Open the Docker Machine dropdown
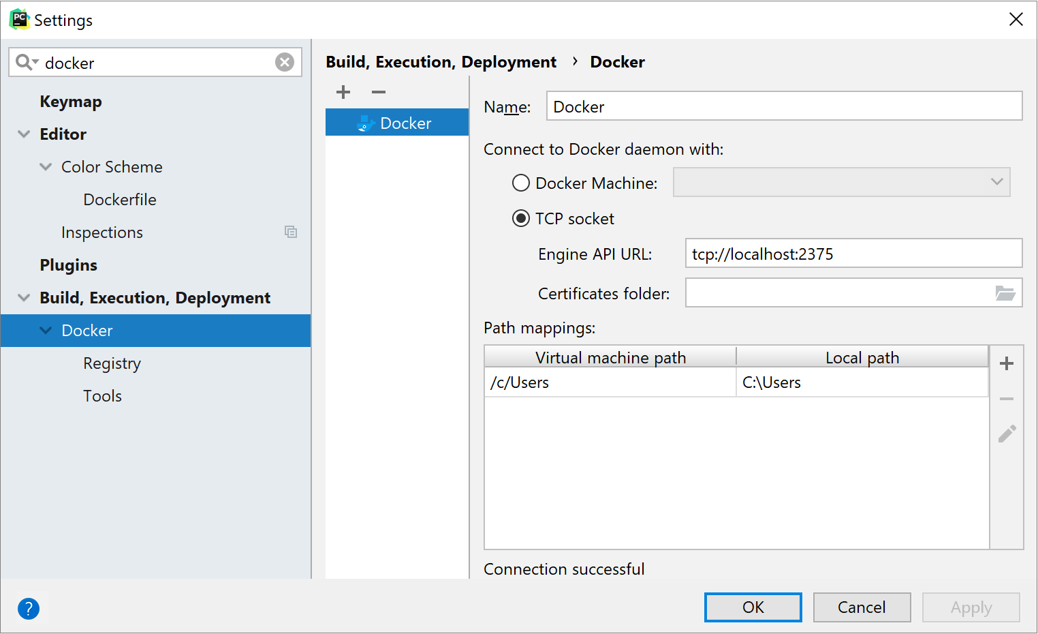Image resolution: width=1038 pixels, height=634 pixels. 841,182
